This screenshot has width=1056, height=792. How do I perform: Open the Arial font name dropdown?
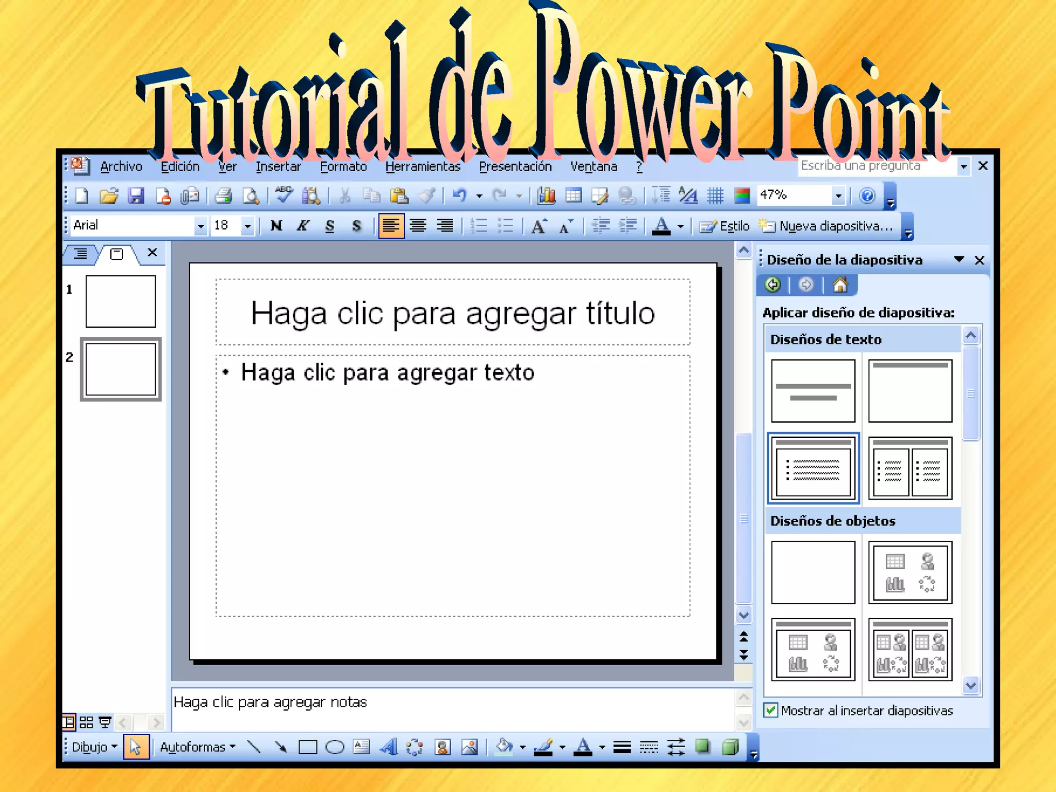pos(201,226)
